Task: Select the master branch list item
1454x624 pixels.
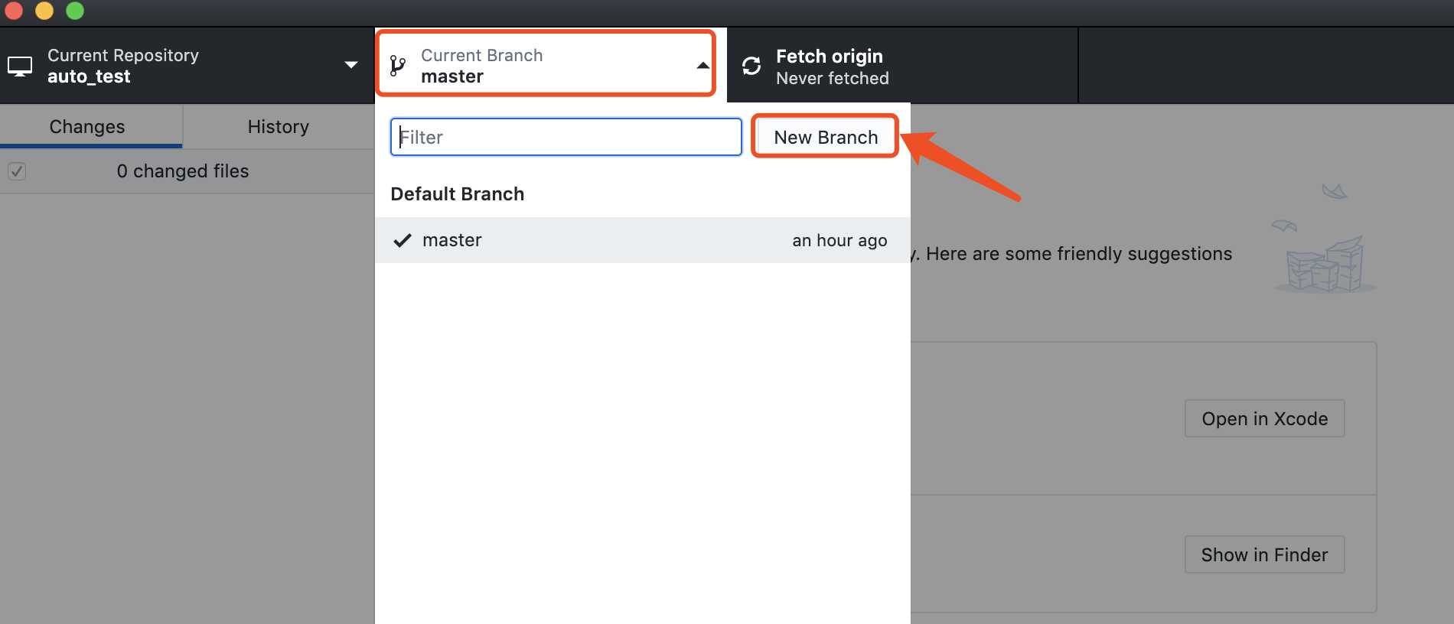Action: pos(643,240)
